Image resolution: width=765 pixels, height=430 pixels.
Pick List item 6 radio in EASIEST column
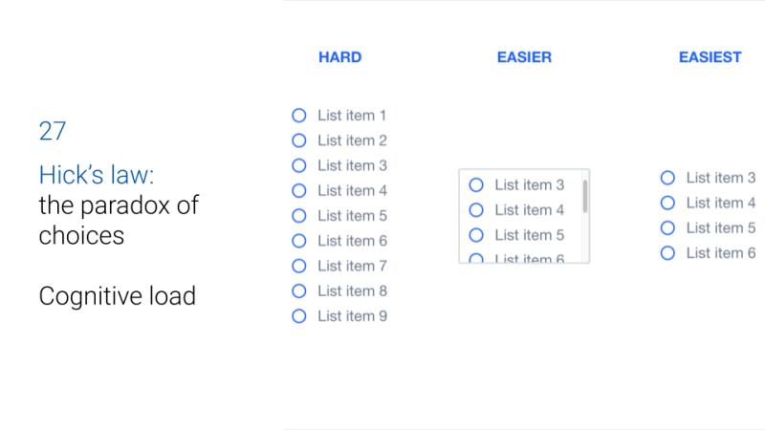667,253
